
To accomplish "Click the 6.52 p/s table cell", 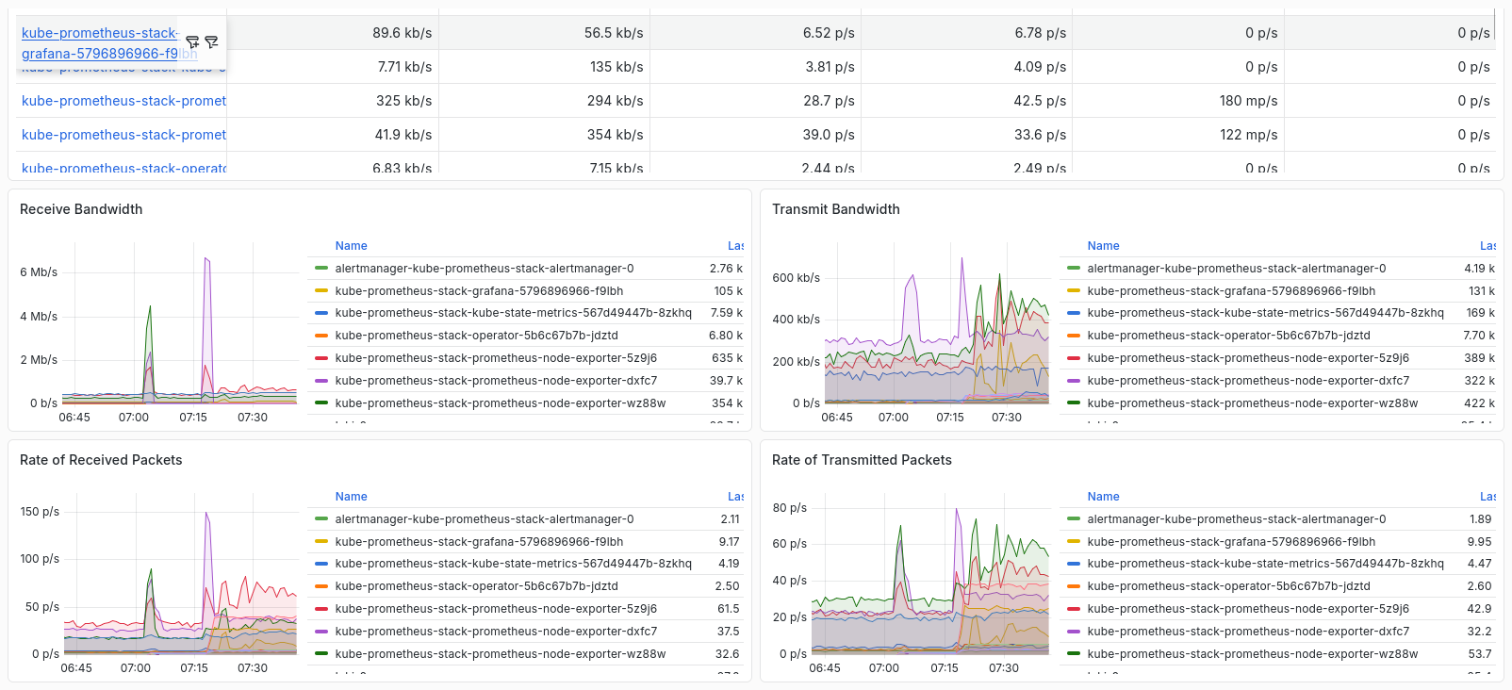I will pos(755,33).
